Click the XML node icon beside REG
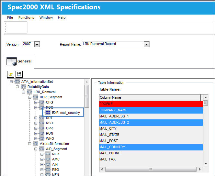Image resolution: width=215 pixels, height=176 pixels. (48, 170)
